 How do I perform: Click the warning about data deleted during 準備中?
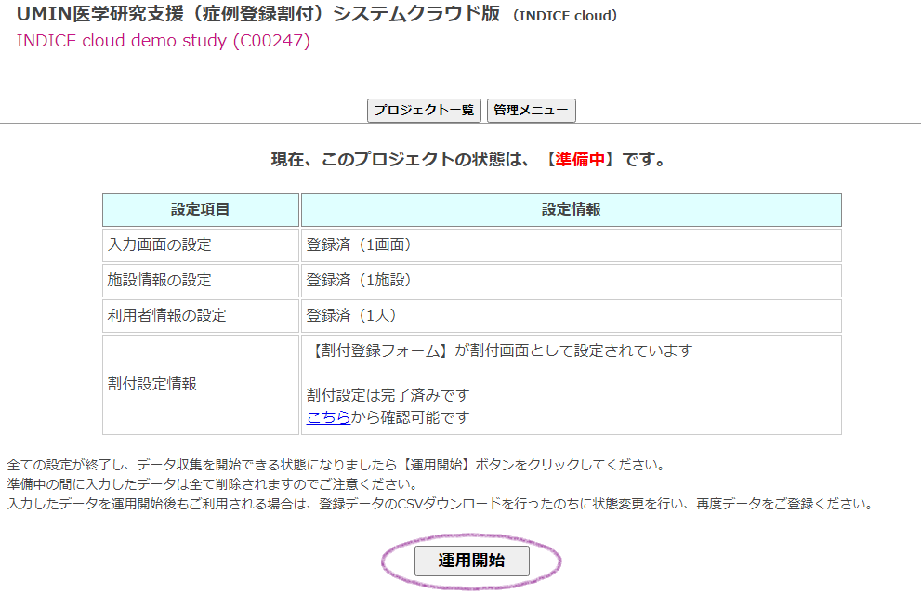coord(212,484)
